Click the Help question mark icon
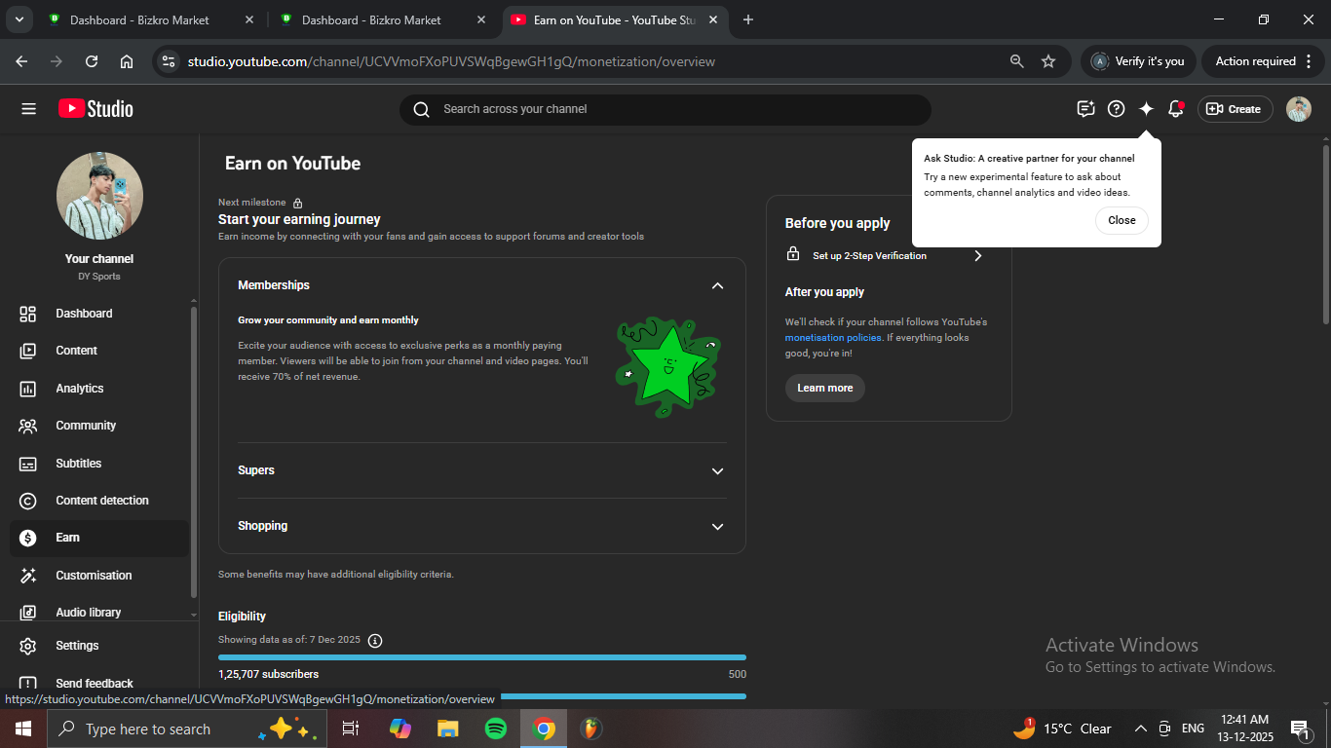Viewport: 1331px width, 748px height. (1117, 109)
